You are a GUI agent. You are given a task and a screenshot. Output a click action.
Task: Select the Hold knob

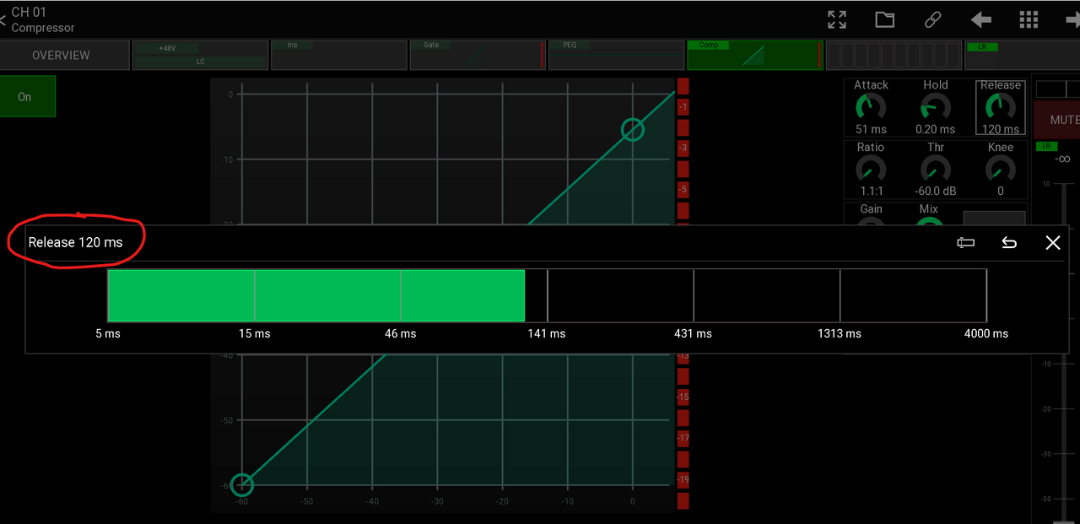pyautogui.click(x=935, y=107)
